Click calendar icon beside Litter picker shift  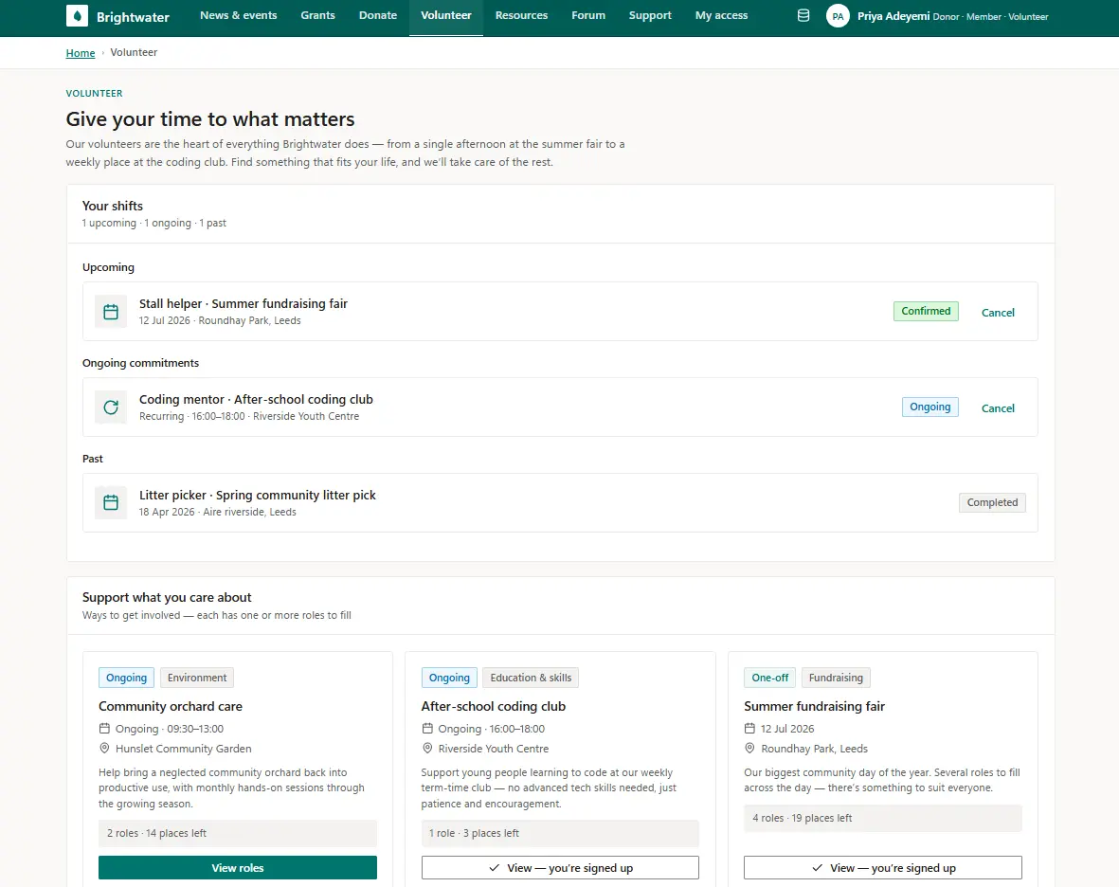point(111,503)
